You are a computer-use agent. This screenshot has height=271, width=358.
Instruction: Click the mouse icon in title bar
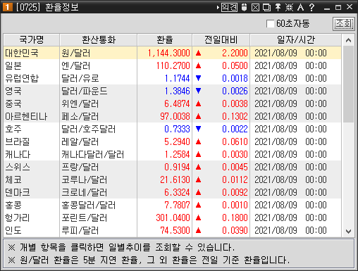(x=245, y=8)
